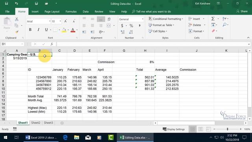Switch to Page Layout view icon
252x142 pixels.
tap(200, 129)
